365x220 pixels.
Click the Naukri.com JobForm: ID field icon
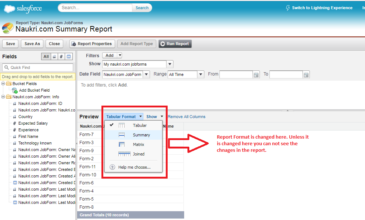point(14,104)
